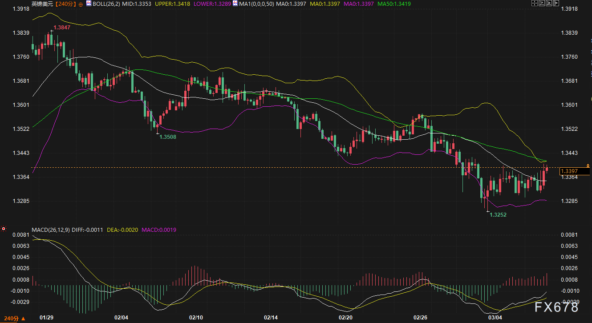Click the orange circle icon beside 240分
Viewport: 592px width, 323px height.
point(80,4)
